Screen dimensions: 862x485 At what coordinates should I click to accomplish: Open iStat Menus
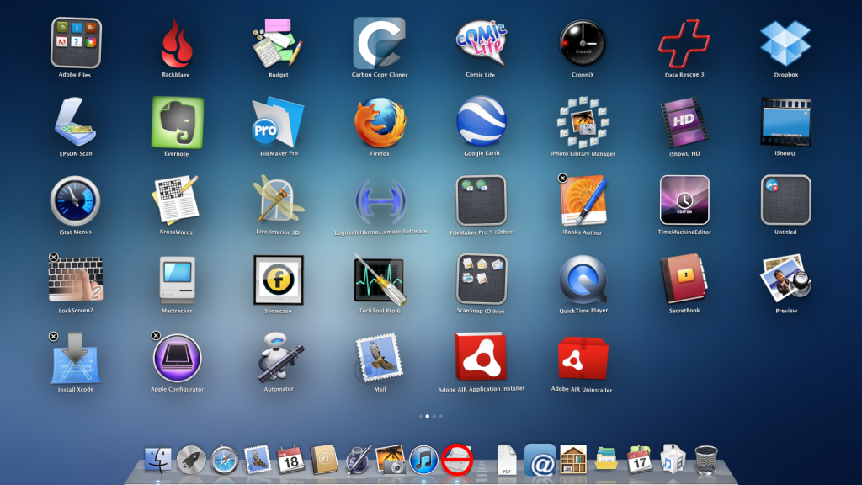(x=76, y=201)
